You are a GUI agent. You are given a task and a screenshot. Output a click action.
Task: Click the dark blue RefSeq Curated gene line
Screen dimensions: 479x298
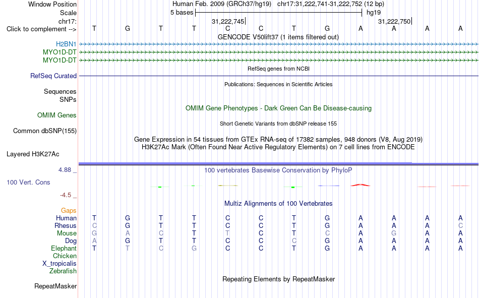[x=279, y=76]
